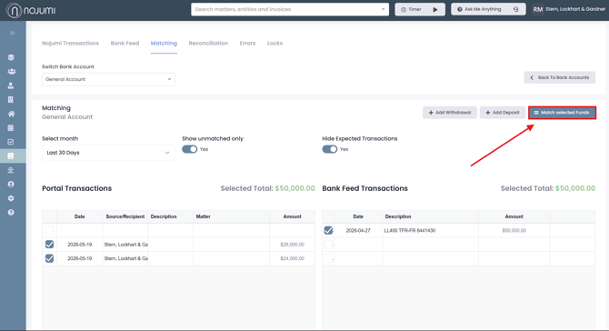The height and width of the screenshot is (331, 609).
Task: Toggle Hide Expected Transactions switch
Action: 330,149
